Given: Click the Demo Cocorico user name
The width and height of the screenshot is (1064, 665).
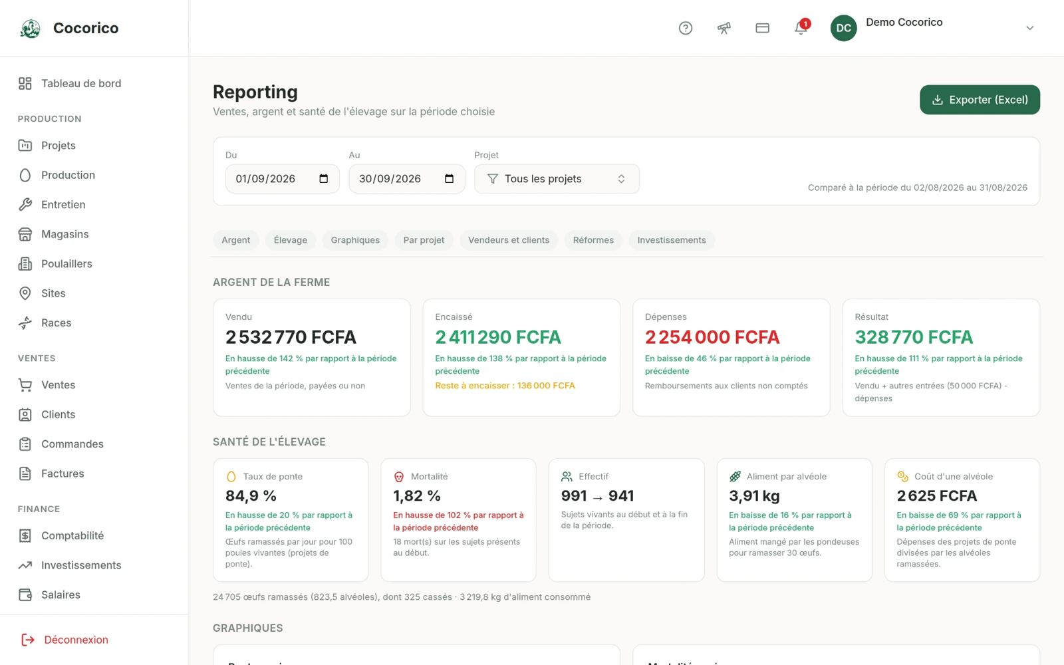Looking at the screenshot, I should pyautogui.click(x=904, y=23).
